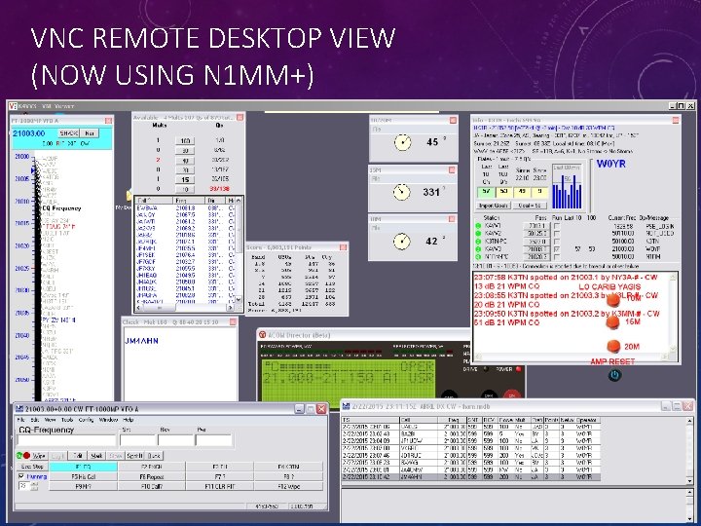Click the rotor dial showing 331 degrees
Image resolution: width=701 pixels, height=526 pixels.
pyautogui.click(x=401, y=192)
